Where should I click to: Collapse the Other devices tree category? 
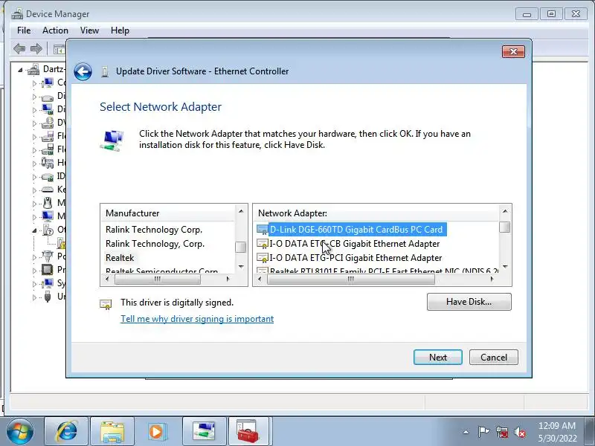click(34, 230)
